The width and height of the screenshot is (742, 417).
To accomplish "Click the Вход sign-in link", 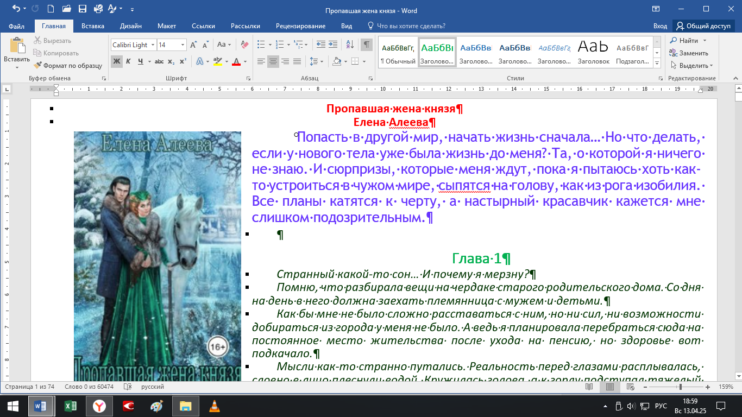I will click(660, 26).
